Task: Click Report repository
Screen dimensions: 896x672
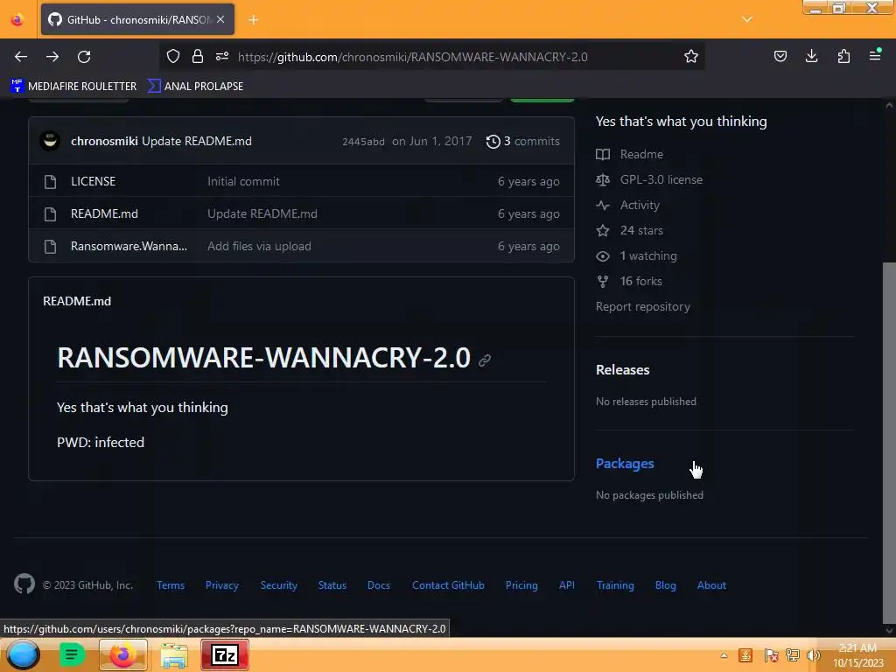Action: 643,307
